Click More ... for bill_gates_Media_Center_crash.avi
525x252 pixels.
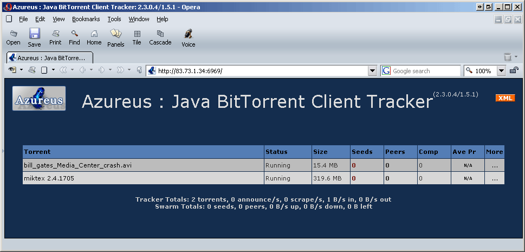tap(495, 165)
